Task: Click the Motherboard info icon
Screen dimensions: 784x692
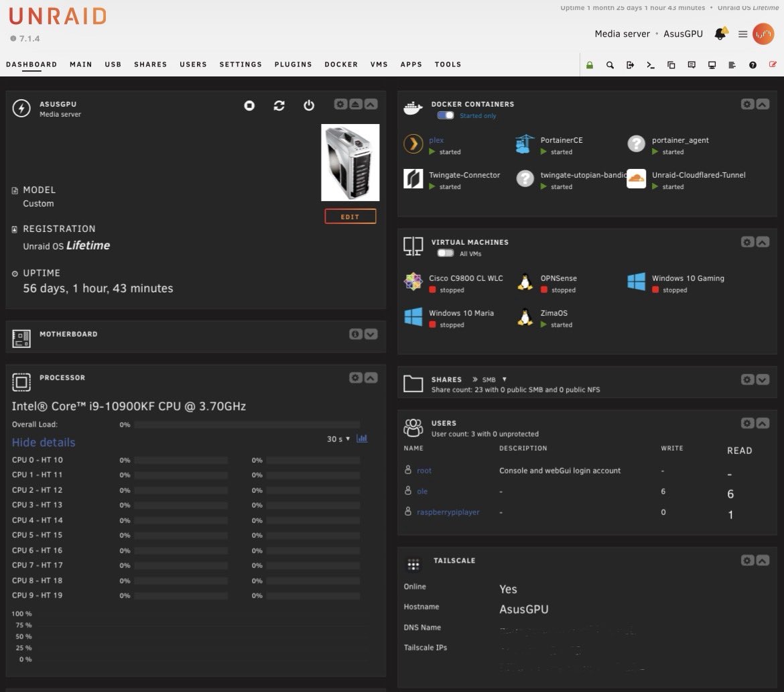Action: click(x=355, y=334)
